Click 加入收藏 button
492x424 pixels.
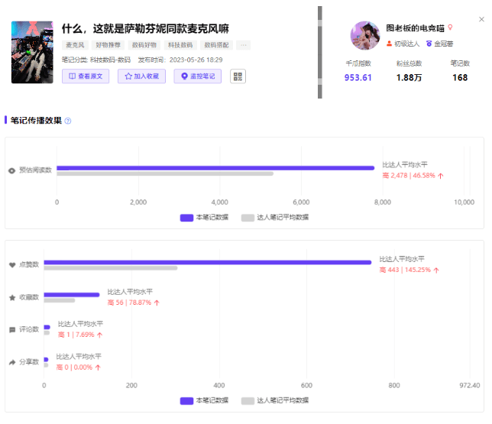141,76
